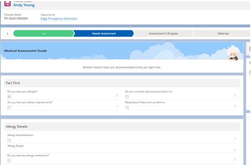The height and width of the screenshot is (165, 251).
Task: Click the Traveller Detail record icon
Action: [x=8, y=4]
